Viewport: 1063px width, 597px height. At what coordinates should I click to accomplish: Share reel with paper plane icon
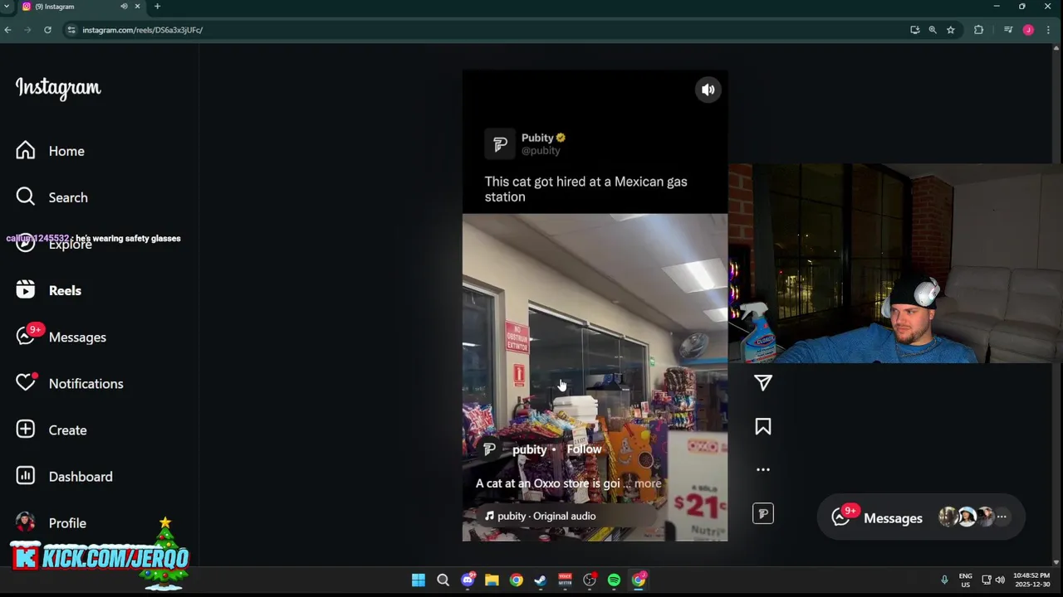[x=763, y=382]
